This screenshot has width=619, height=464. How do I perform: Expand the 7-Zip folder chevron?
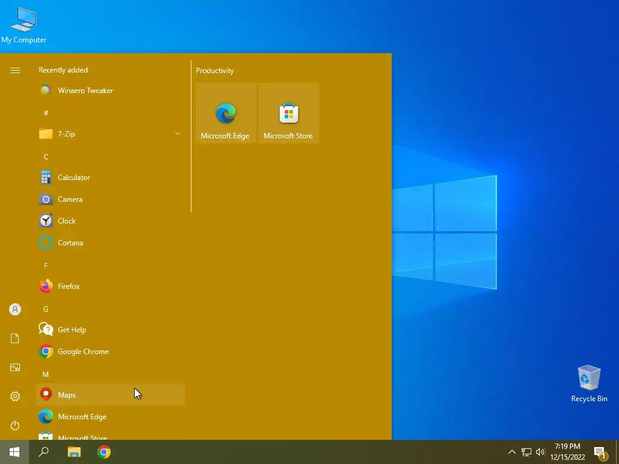(178, 134)
